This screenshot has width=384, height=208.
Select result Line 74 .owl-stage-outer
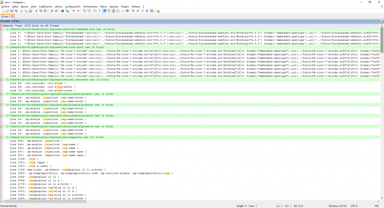[43, 90]
